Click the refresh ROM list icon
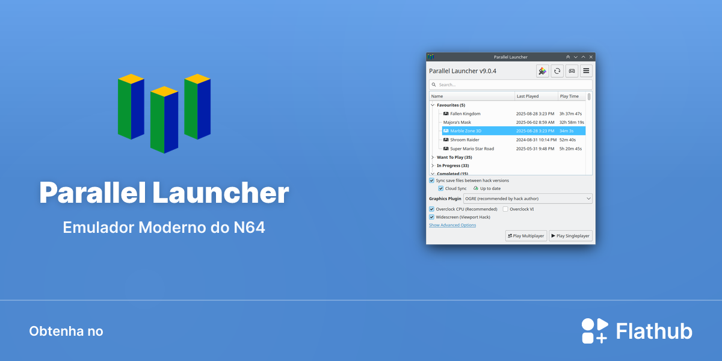Screen dimensions: 722x361 557,71
